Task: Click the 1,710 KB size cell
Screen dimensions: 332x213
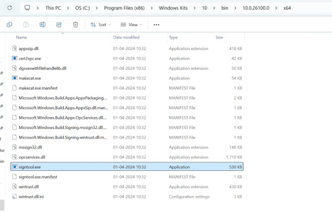Action: 234,157
